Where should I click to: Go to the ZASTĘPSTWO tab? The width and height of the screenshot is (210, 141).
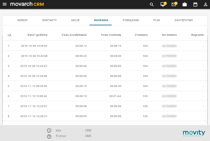point(183,20)
